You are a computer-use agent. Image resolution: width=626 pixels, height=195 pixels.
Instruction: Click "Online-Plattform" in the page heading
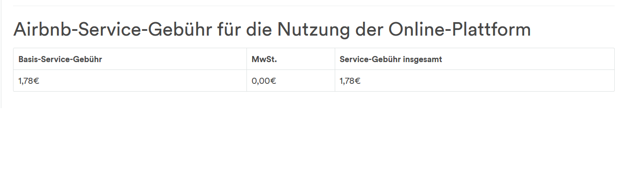tap(460, 30)
